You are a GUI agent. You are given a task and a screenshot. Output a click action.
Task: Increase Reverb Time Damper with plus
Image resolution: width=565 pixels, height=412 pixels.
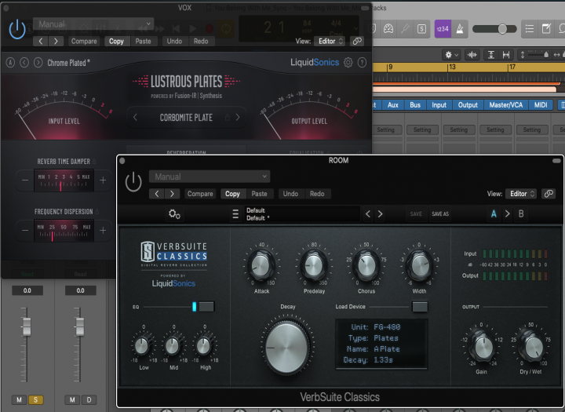pyautogui.click(x=103, y=180)
